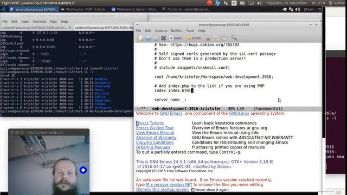
Task: Open the Terminal window View menu
Action: click(x=25, y=22)
